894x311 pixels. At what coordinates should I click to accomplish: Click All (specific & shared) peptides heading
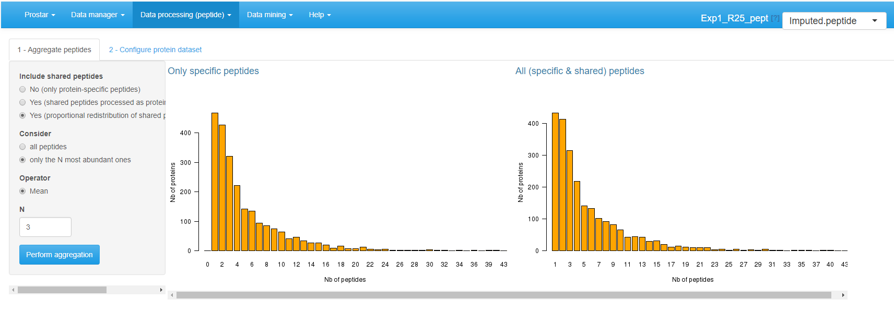coord(580,71)
